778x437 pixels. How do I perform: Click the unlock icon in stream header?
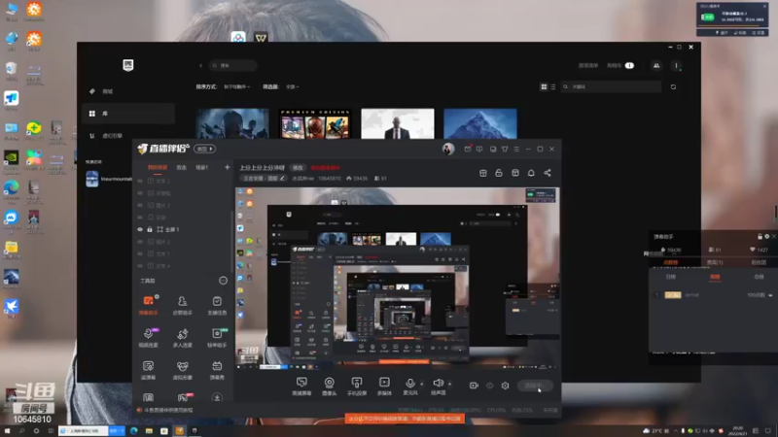click(499, 173)
